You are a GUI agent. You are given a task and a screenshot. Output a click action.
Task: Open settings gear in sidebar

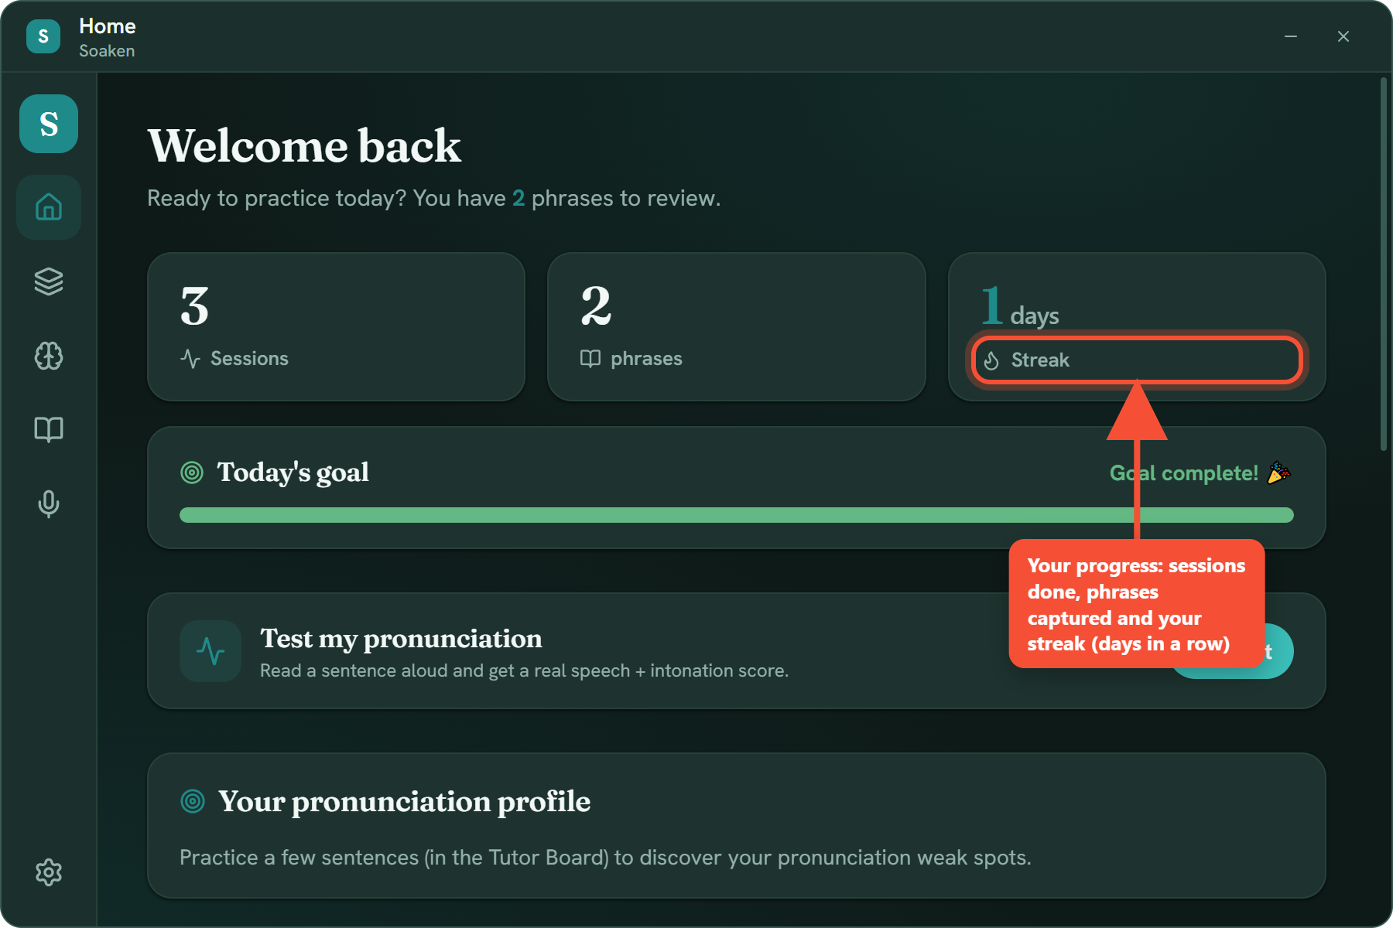click(x=49, y=872)
